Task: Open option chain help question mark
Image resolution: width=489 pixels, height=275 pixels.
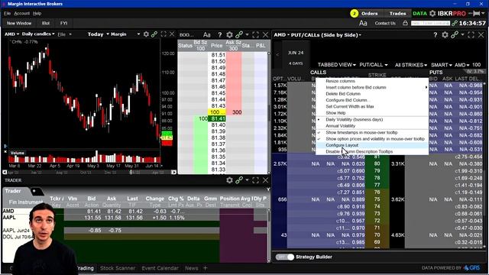Action: 436,35
